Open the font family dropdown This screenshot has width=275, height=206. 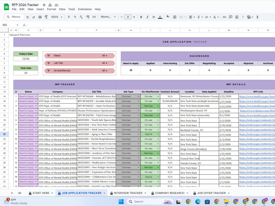108,17
